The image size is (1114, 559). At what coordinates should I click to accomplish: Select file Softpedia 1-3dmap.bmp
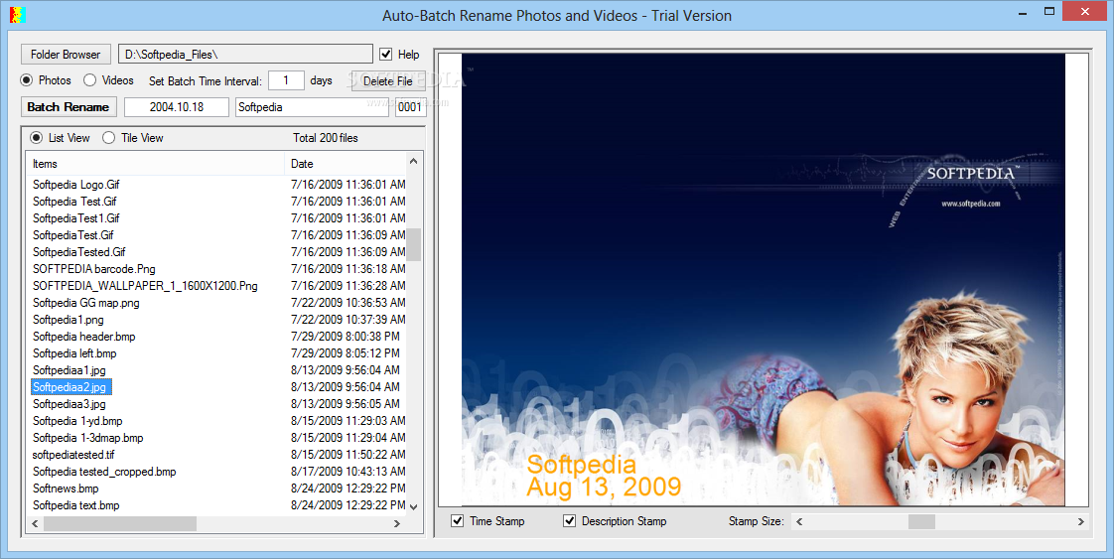[88, 438]
